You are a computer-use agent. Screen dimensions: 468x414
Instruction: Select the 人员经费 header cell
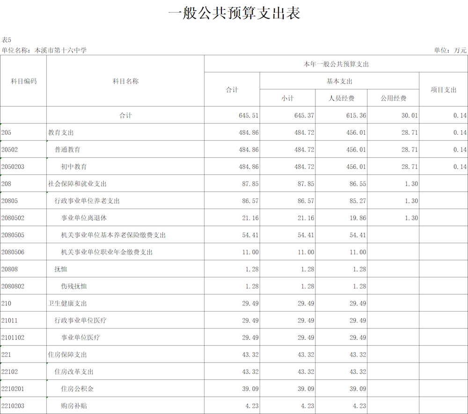click(341, 98)
